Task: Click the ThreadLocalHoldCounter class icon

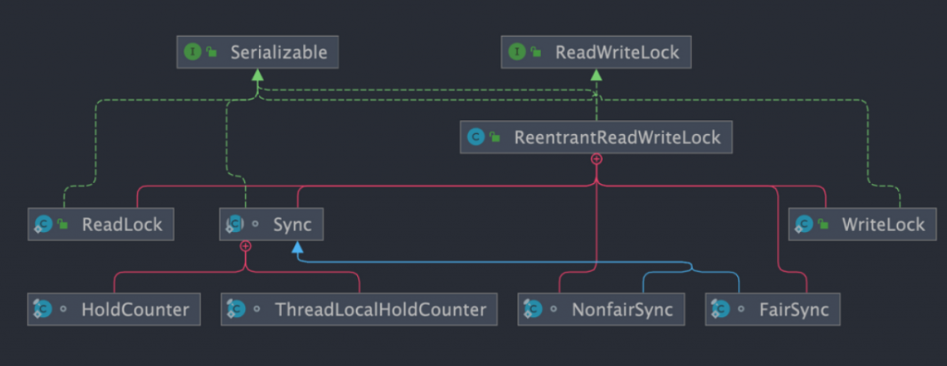Action: [236, 310]
